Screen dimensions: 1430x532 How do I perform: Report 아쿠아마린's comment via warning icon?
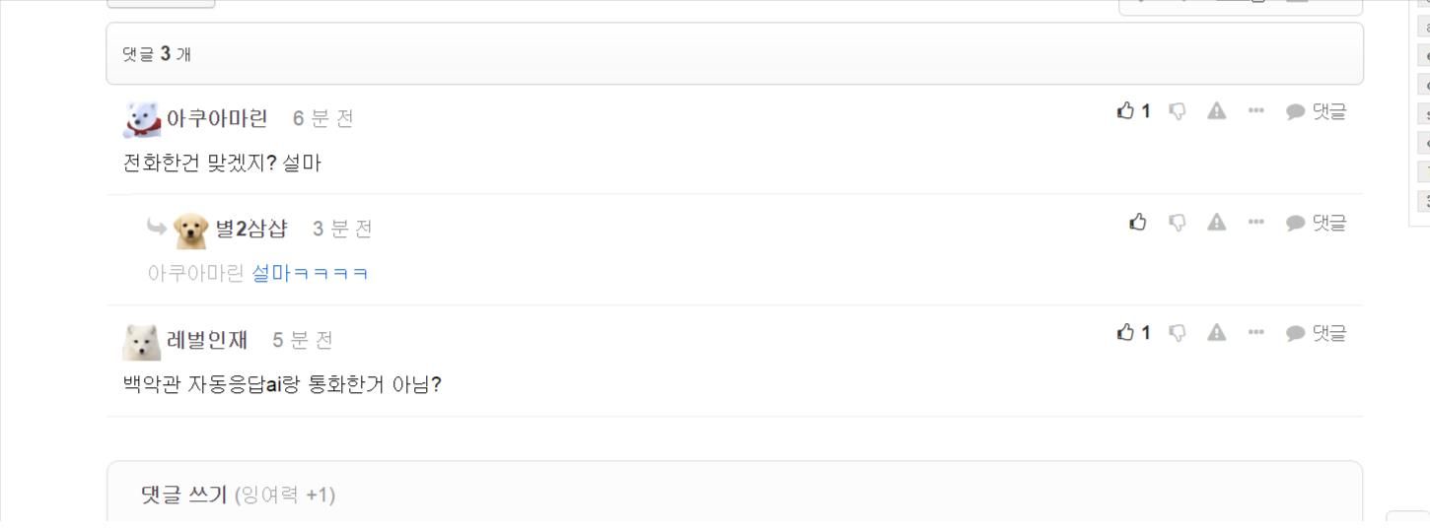[1217, 111]
